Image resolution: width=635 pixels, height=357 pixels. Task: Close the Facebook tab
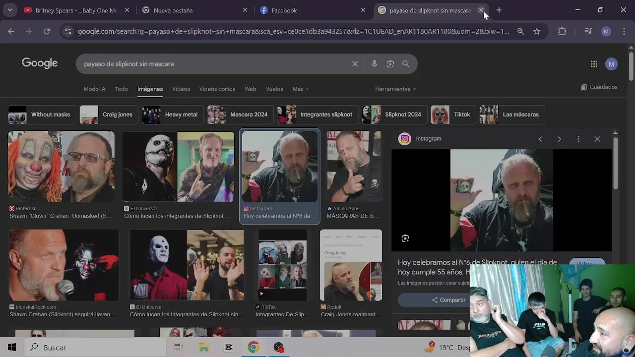click(x=363, y=10)
